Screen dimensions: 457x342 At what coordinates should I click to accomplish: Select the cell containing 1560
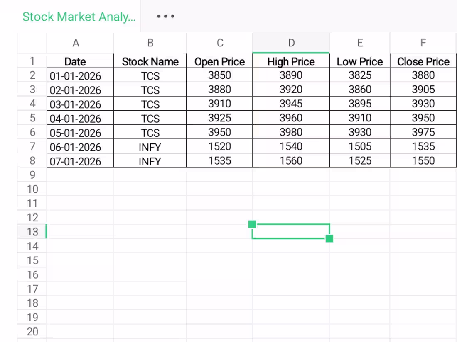[x=291, y=161]
